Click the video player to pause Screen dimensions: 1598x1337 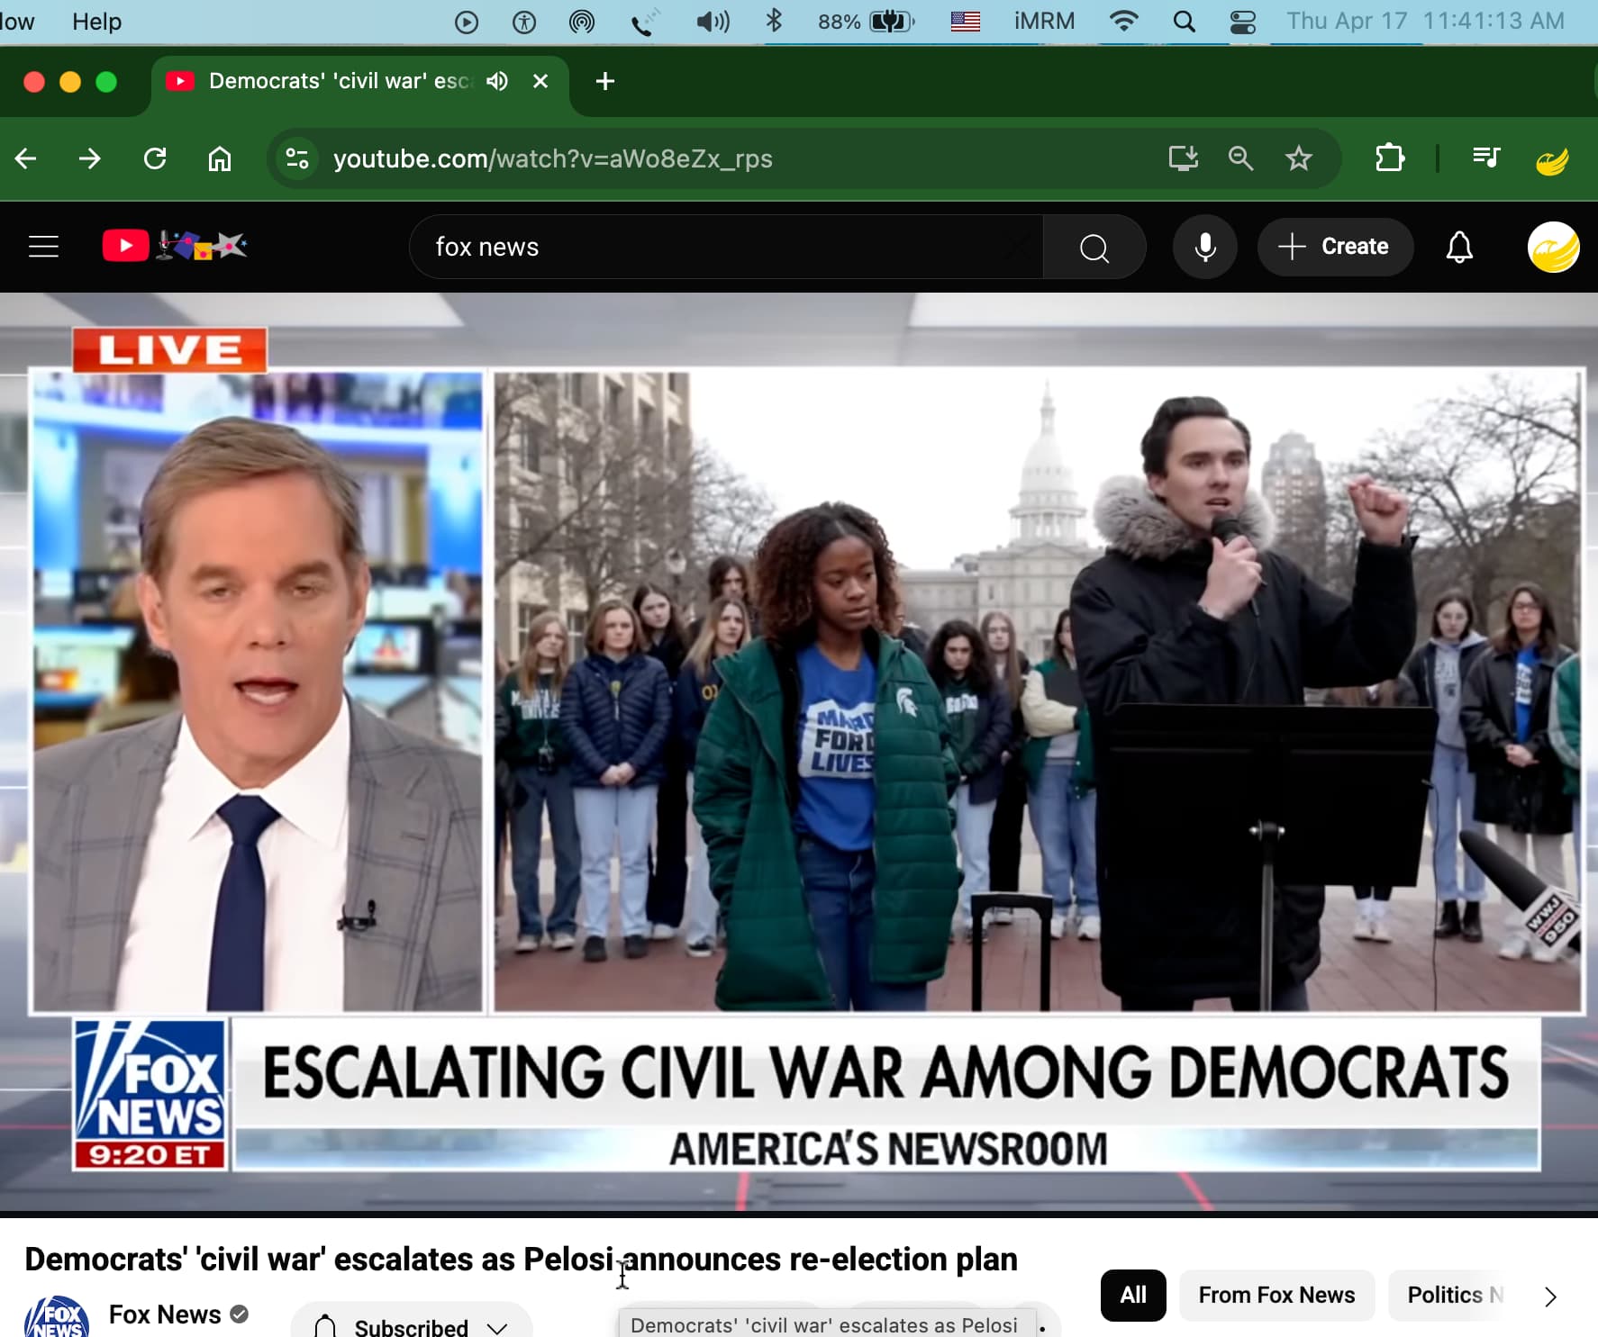tap(799, 753)
